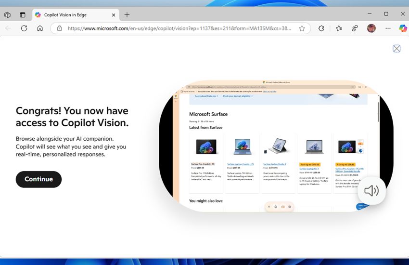Click the back navigation arrow

[x=8, y=28]
